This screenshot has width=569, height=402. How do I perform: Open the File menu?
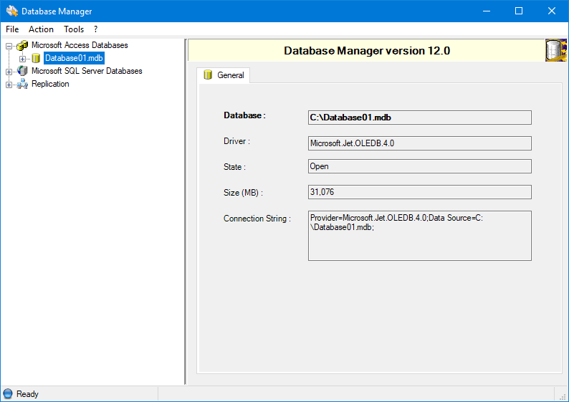[12, 29]
